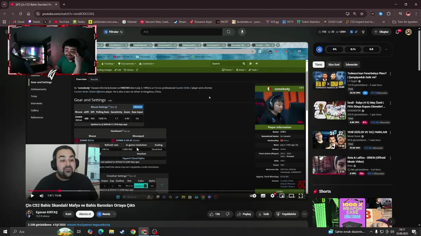Image resolution: width=421 pixels, height=236 pixels.
Task: Select the Size özel chip
Action: click(x=334, y=65)
